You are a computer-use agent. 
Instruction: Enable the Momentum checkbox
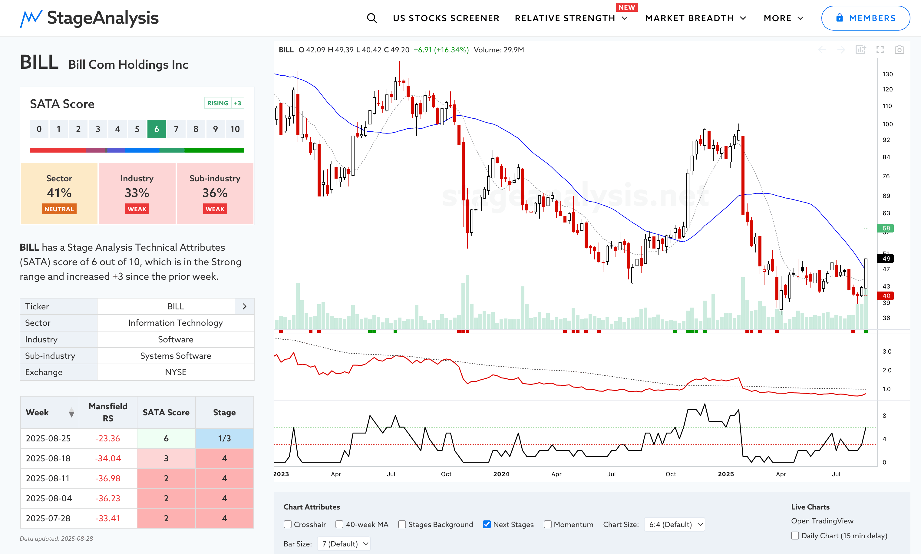point(548,525)
